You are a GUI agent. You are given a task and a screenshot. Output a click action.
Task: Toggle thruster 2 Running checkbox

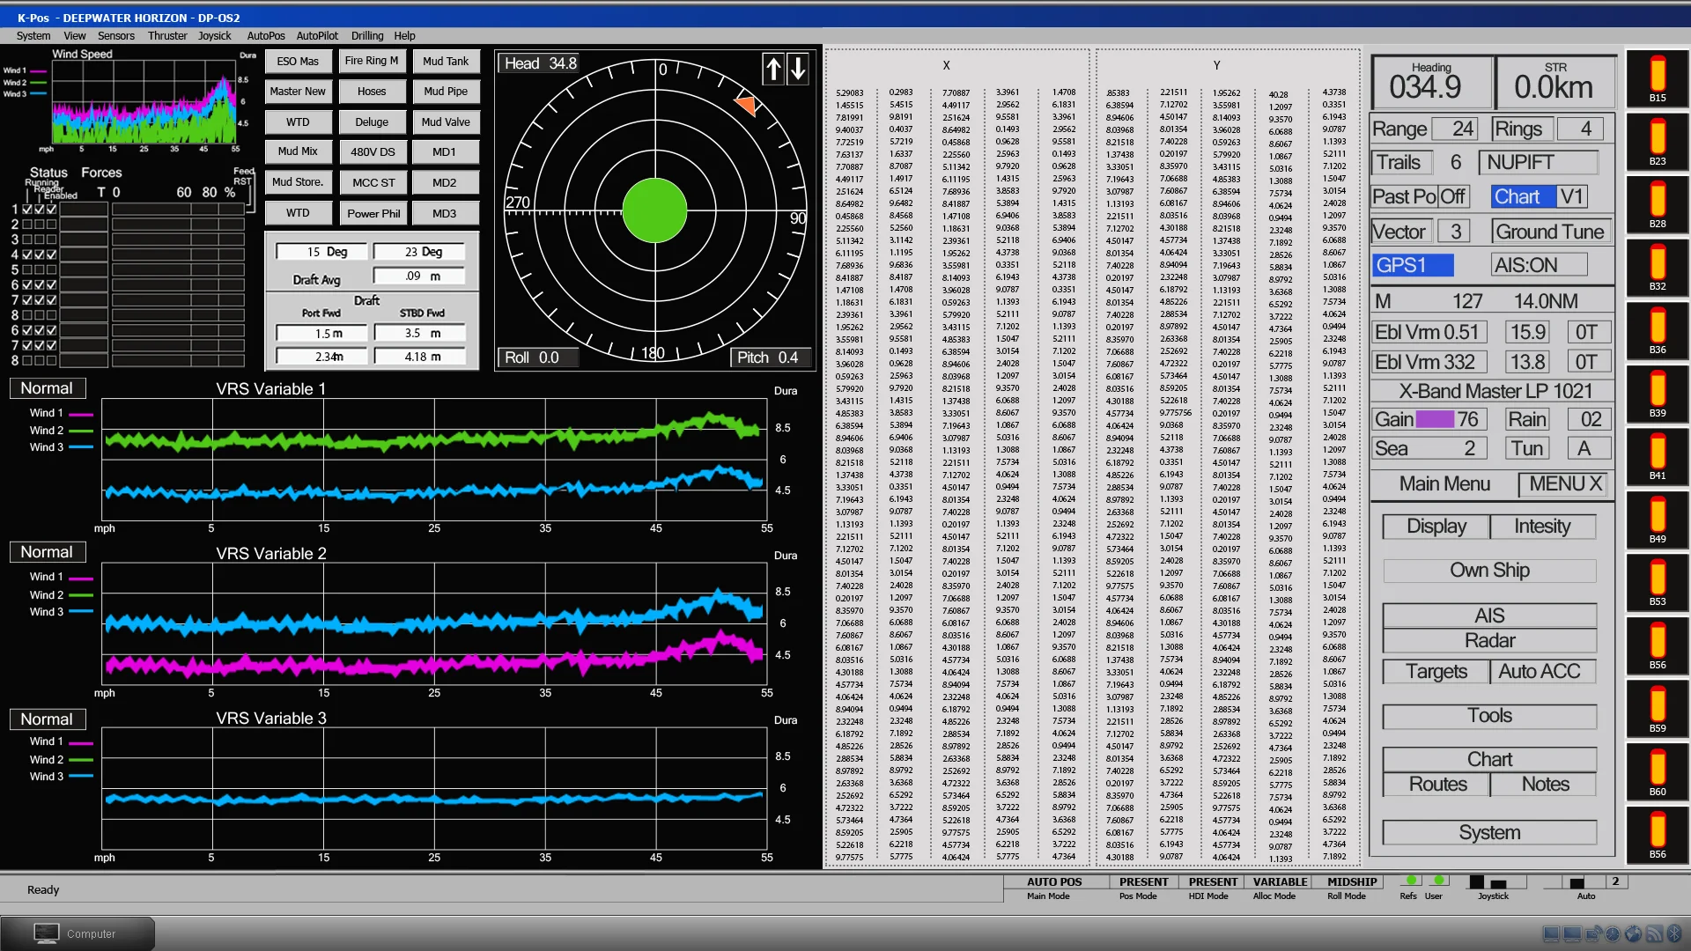coord(27,225)
